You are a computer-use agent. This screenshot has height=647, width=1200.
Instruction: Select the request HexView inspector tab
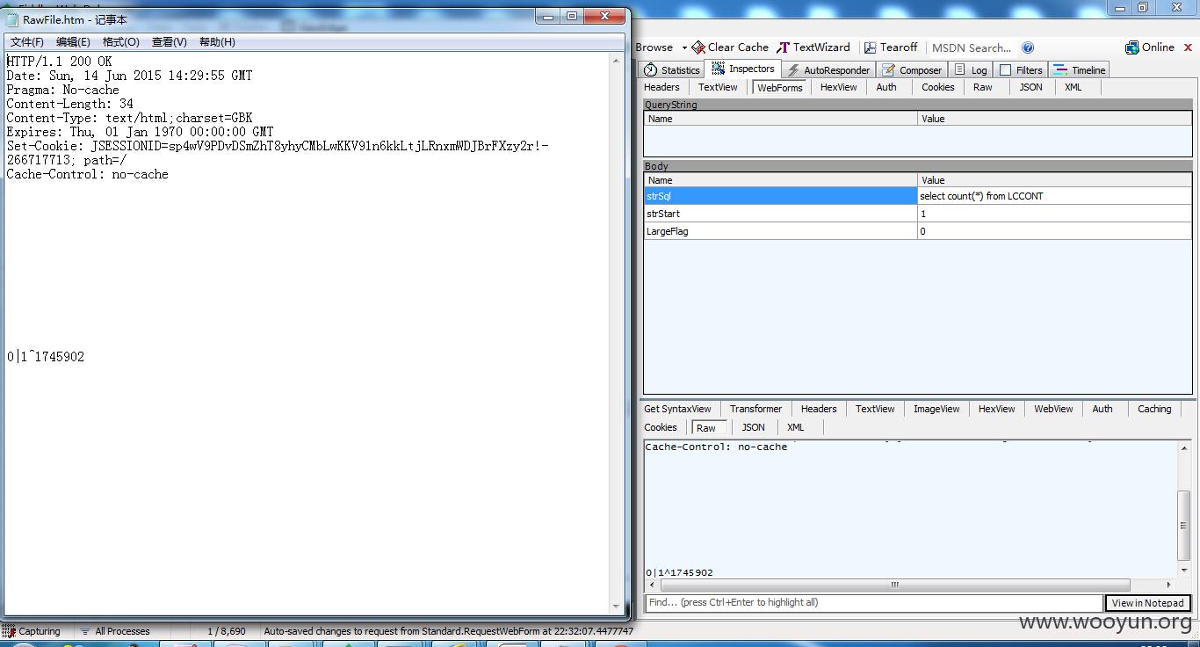tap(838, 87)
